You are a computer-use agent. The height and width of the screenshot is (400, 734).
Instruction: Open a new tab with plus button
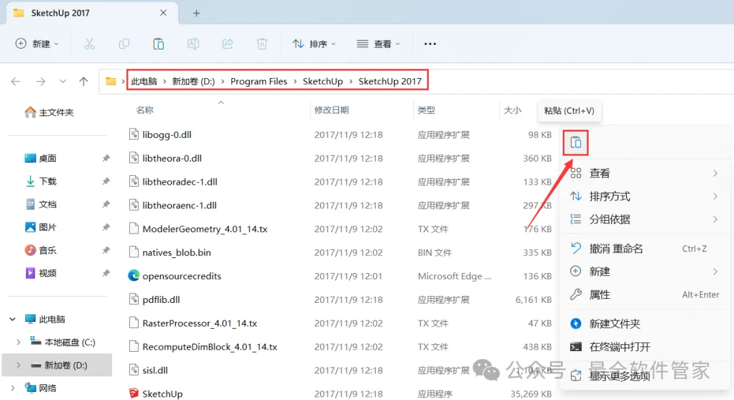click(196, 13)
